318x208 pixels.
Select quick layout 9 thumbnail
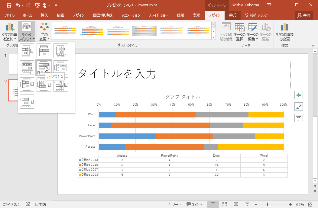[61, 85]
